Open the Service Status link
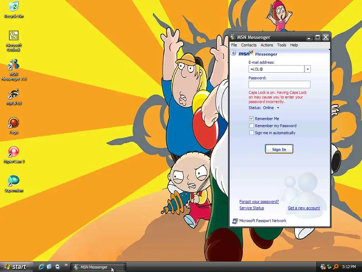 pyautogui.click(x=252, y=208)
